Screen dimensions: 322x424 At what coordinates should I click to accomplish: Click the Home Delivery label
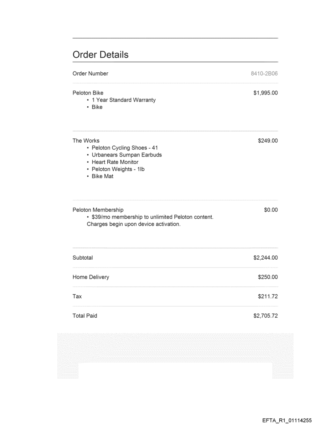coord(91,277)
